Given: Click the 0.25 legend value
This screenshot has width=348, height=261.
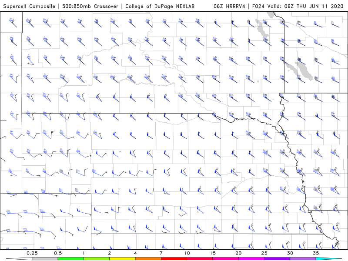Looking at the screenshot, I should click(32, 253).
